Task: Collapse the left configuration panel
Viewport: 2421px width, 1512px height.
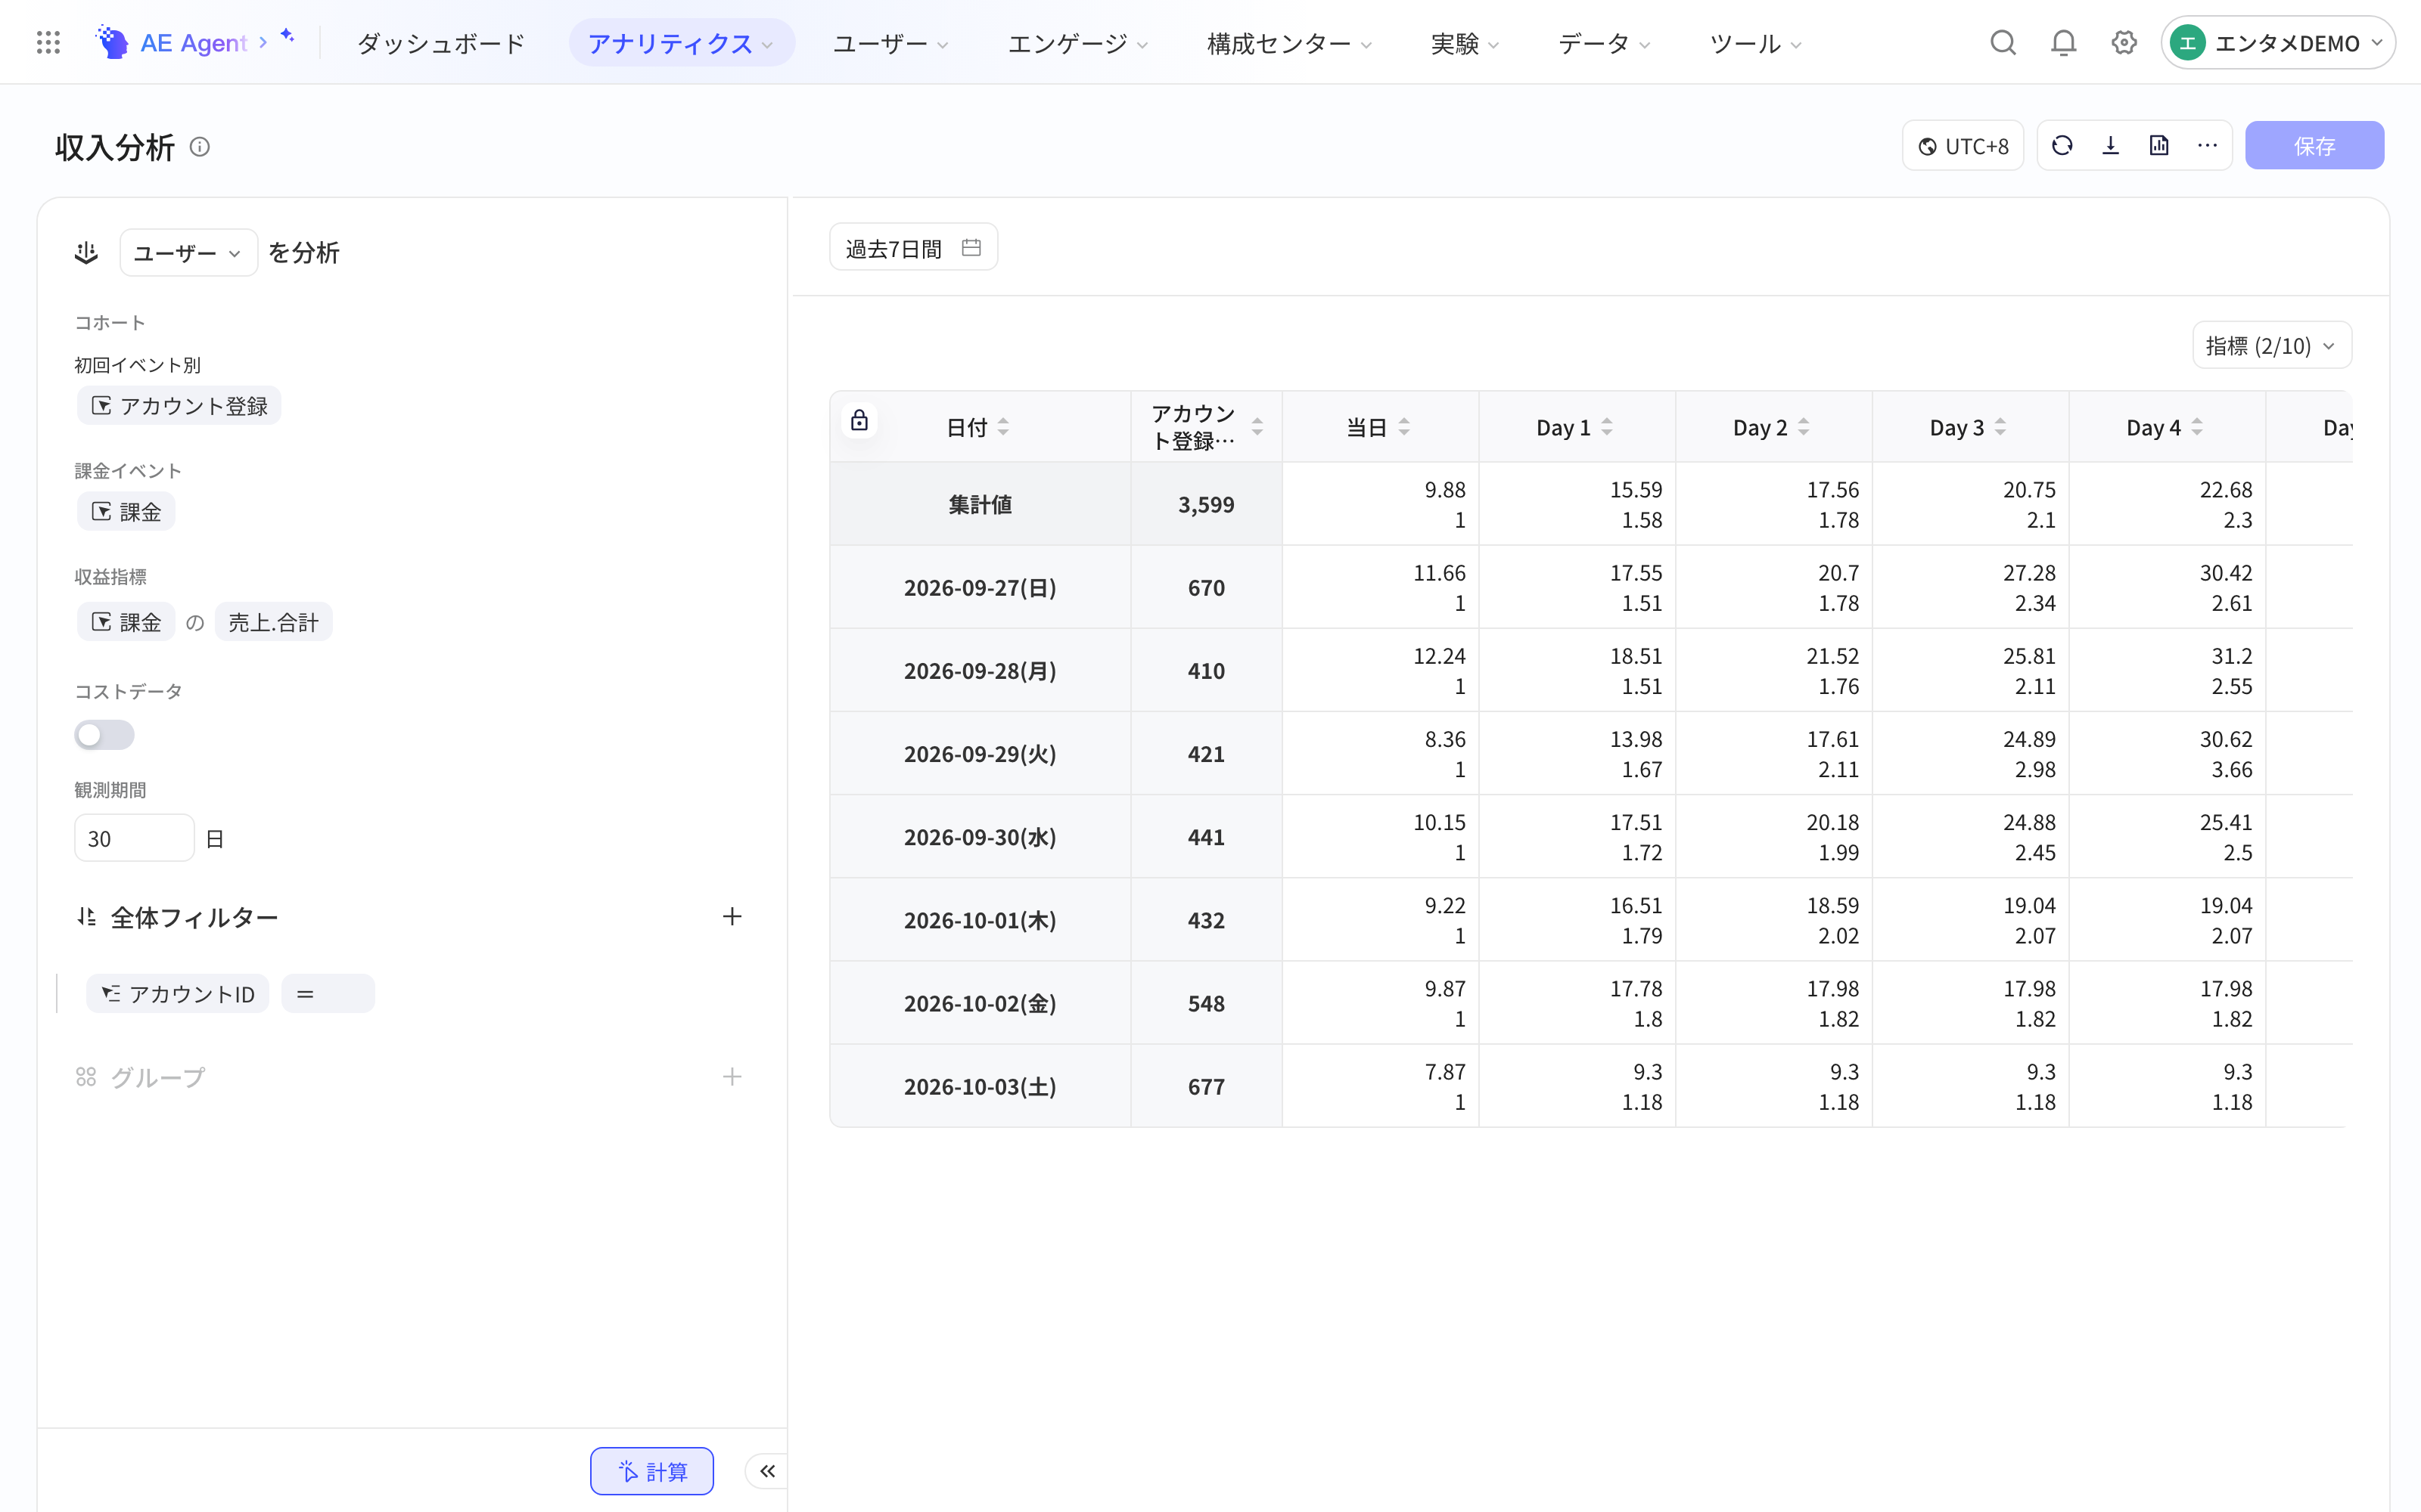Action: click(x=767, y=1470)
